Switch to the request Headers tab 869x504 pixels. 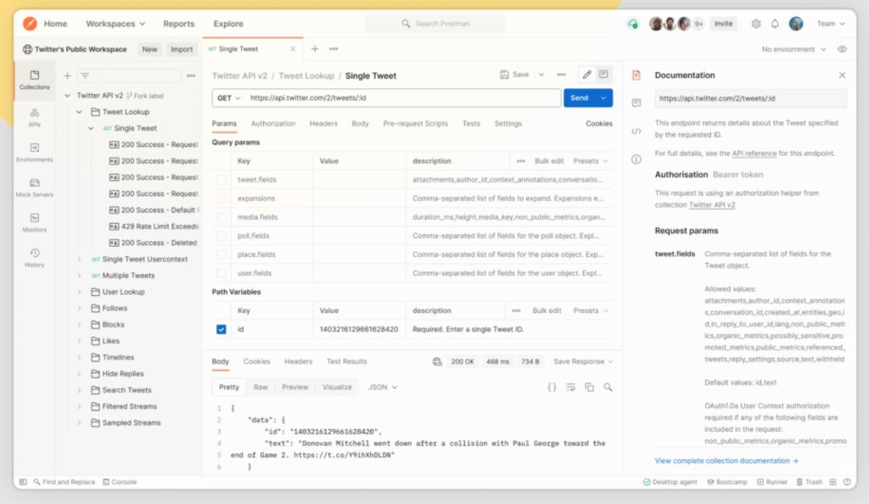(323, 124)
